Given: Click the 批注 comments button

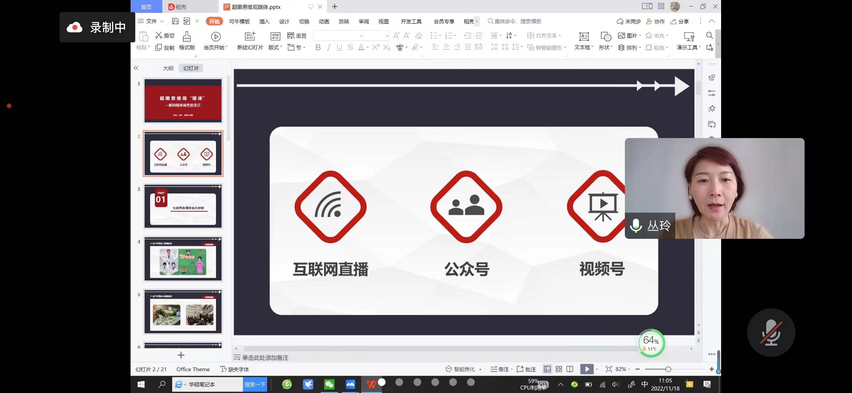Looking at the screenshot, I should point(527,369).
